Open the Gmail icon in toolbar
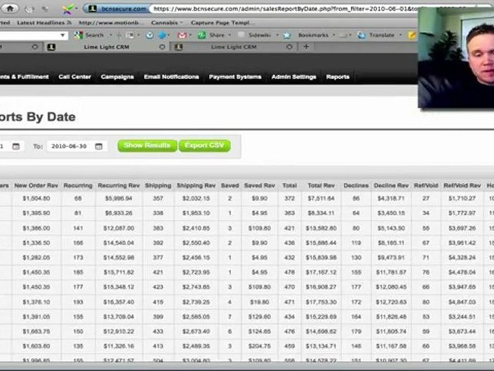The height and width of the screenshot is (371, 494). pos(182,35)
